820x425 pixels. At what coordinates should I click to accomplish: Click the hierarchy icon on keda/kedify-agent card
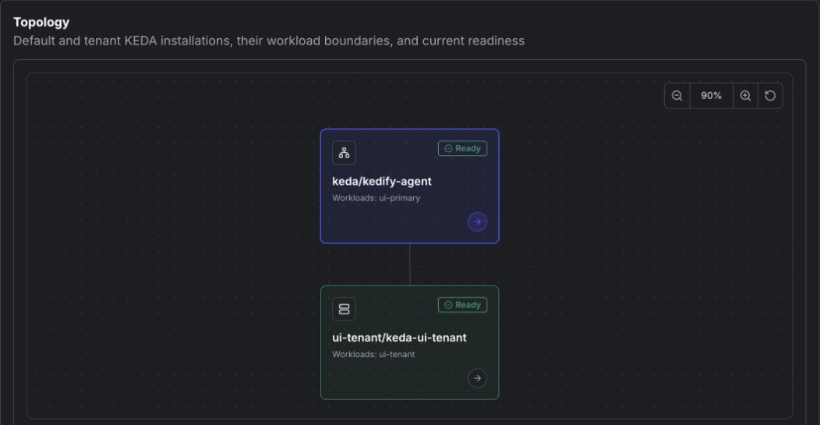344,153
